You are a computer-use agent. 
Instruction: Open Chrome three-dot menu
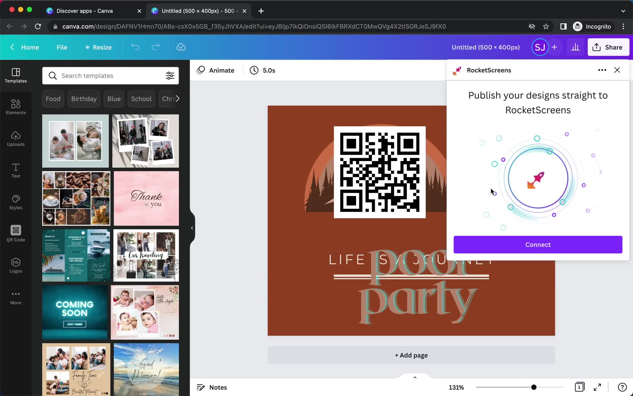(623, 26)
